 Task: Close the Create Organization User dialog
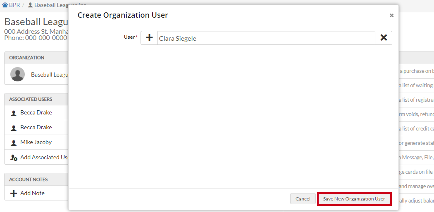391,16
